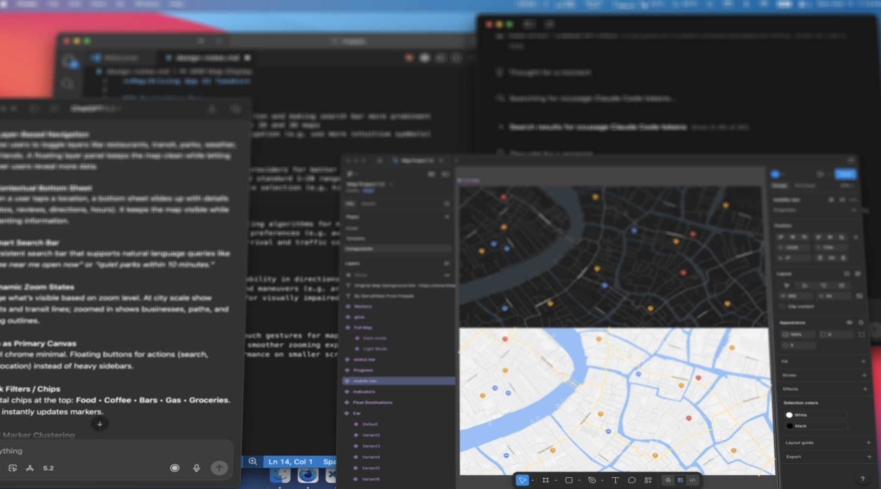This screenshot has height=489, width=881.
Task: Select the Light Mode variant layer
Action: [399, 349]
